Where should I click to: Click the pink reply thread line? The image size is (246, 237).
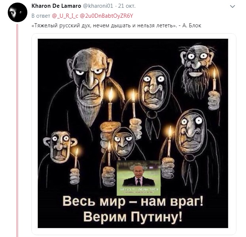click(x=17, y=130)
